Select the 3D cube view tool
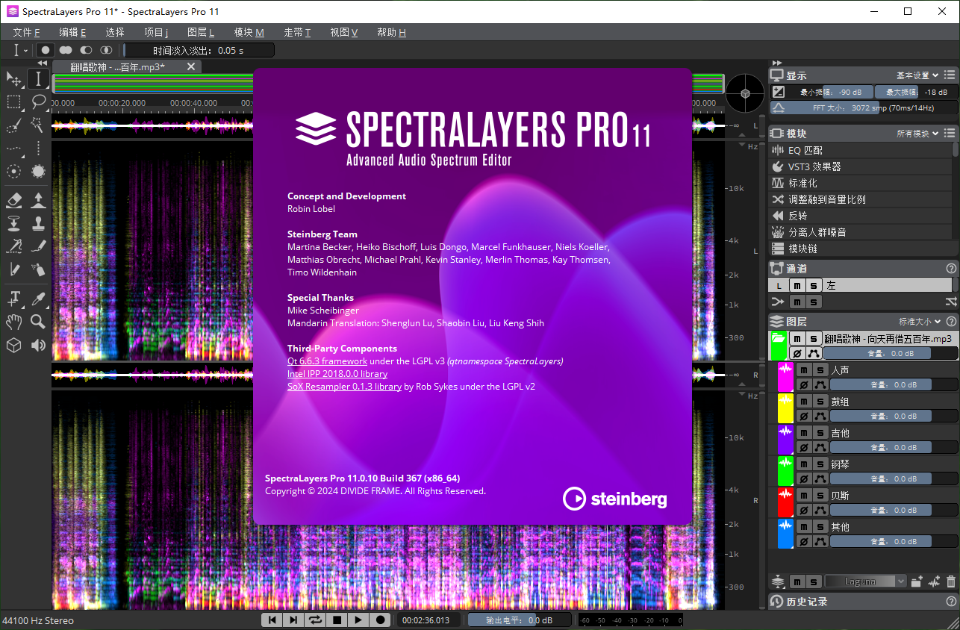The width and height of the screenshot is (960, 630). [13, 345]
